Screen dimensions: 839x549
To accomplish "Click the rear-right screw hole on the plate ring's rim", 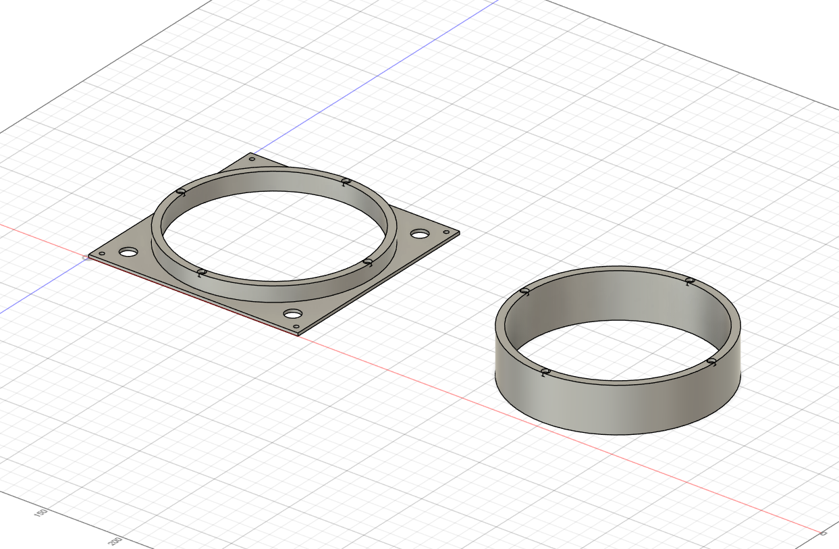I will 346,181.
